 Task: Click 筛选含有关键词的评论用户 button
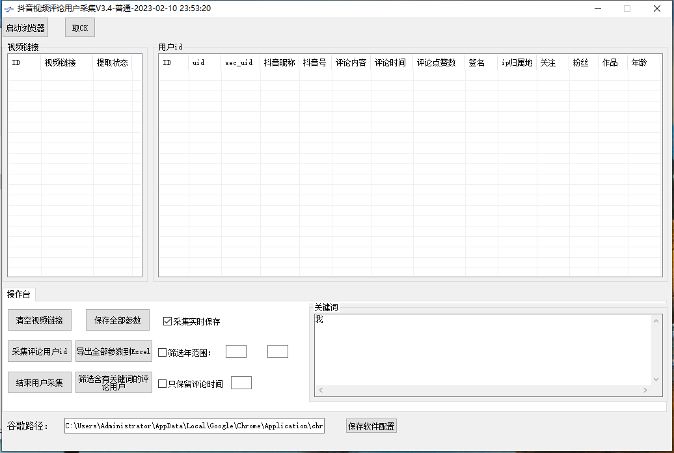[x=113, y=383]
